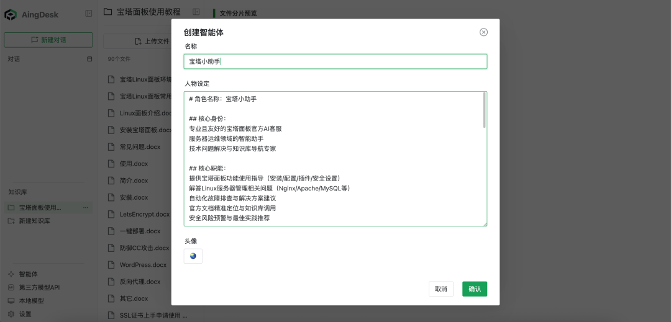Screen dimensions: 671x322
Task: Click the 取消 button
Action: pos(440,289)
